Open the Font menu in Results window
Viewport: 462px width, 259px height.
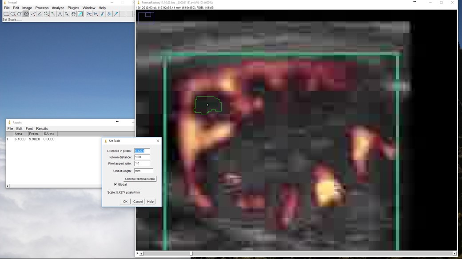pos(29,129)
